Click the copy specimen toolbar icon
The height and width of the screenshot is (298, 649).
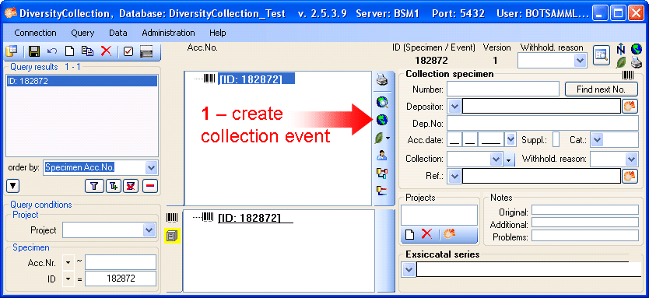tap(87, 51)
